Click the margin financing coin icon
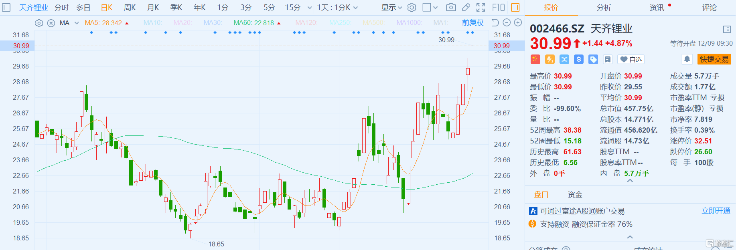The image size is (736, 250). (532, 224)
